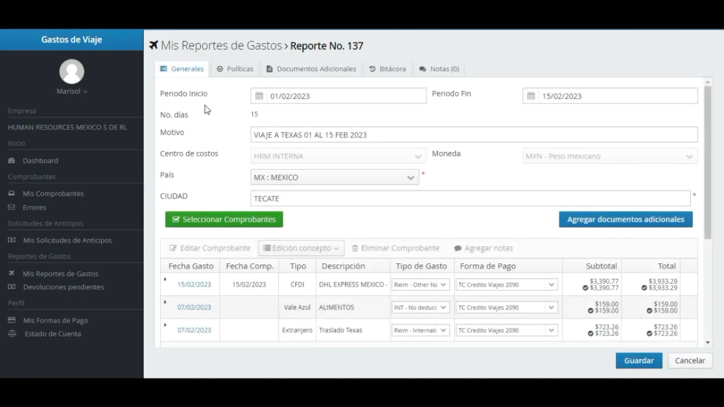Click HUMAN RESOURCES MEXICO S DE RL company name

pyautogui.click(x=67, y=127)
